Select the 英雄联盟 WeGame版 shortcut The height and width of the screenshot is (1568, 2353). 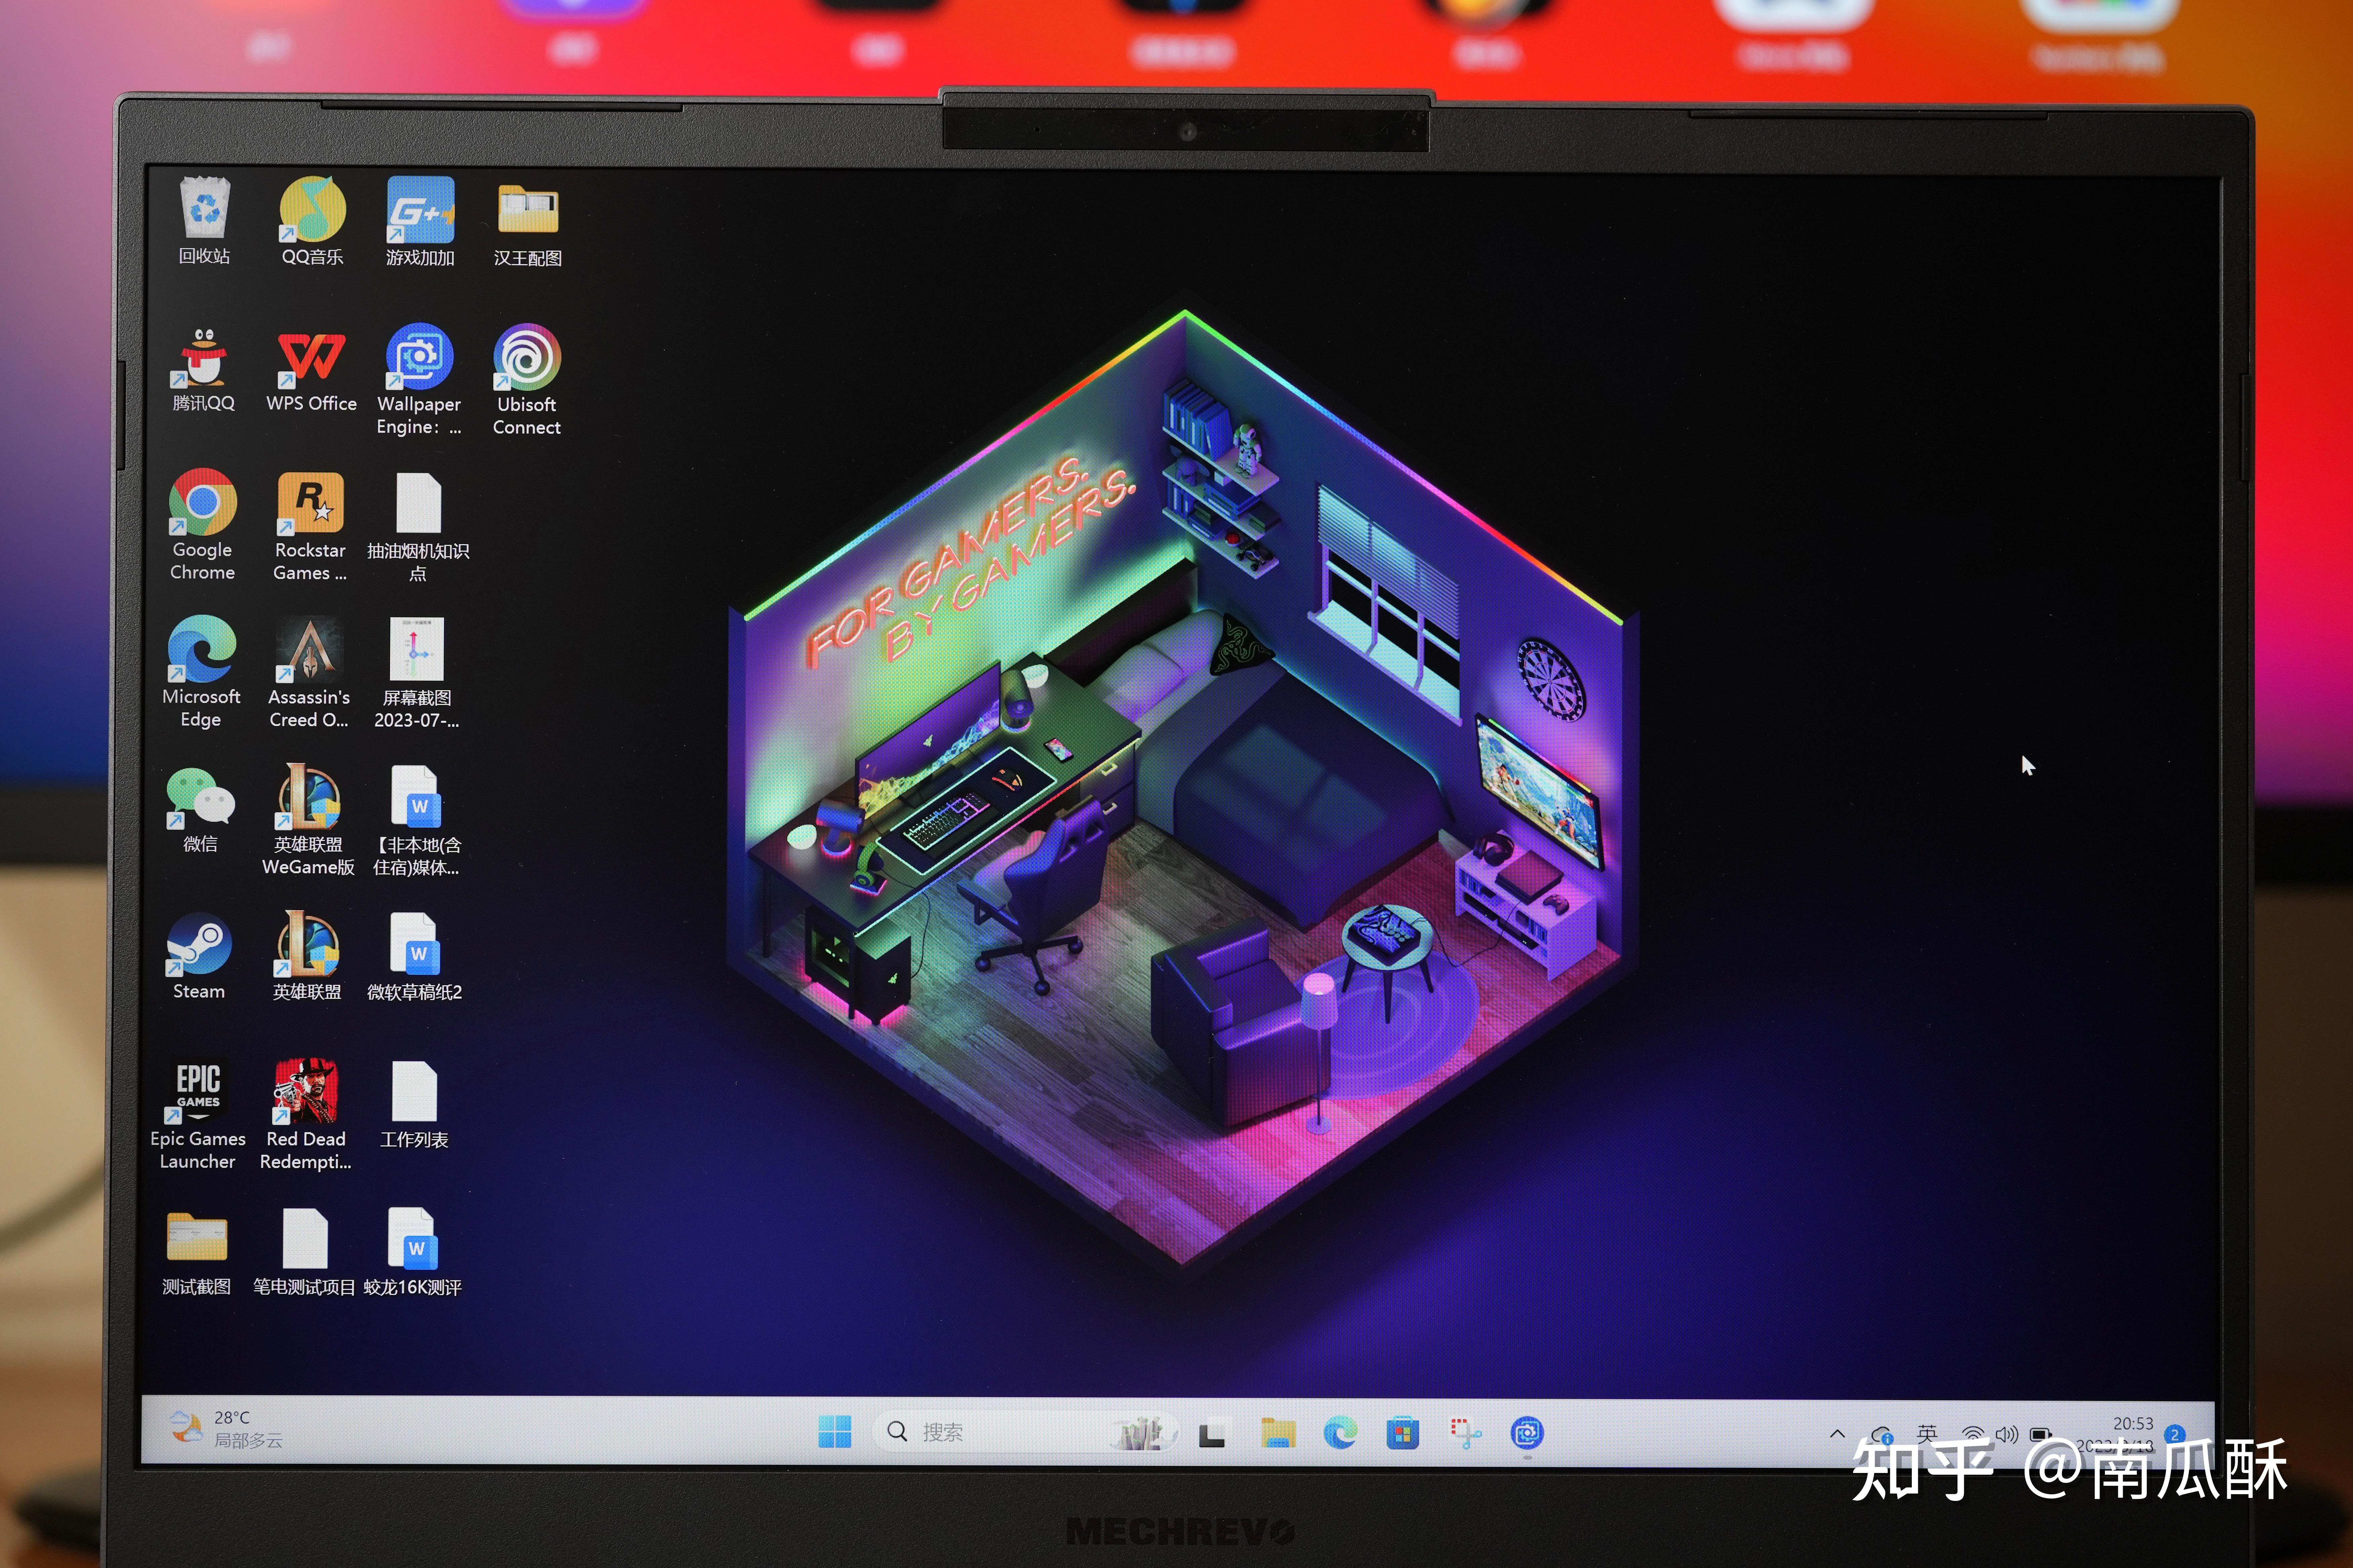pos(308,820)
